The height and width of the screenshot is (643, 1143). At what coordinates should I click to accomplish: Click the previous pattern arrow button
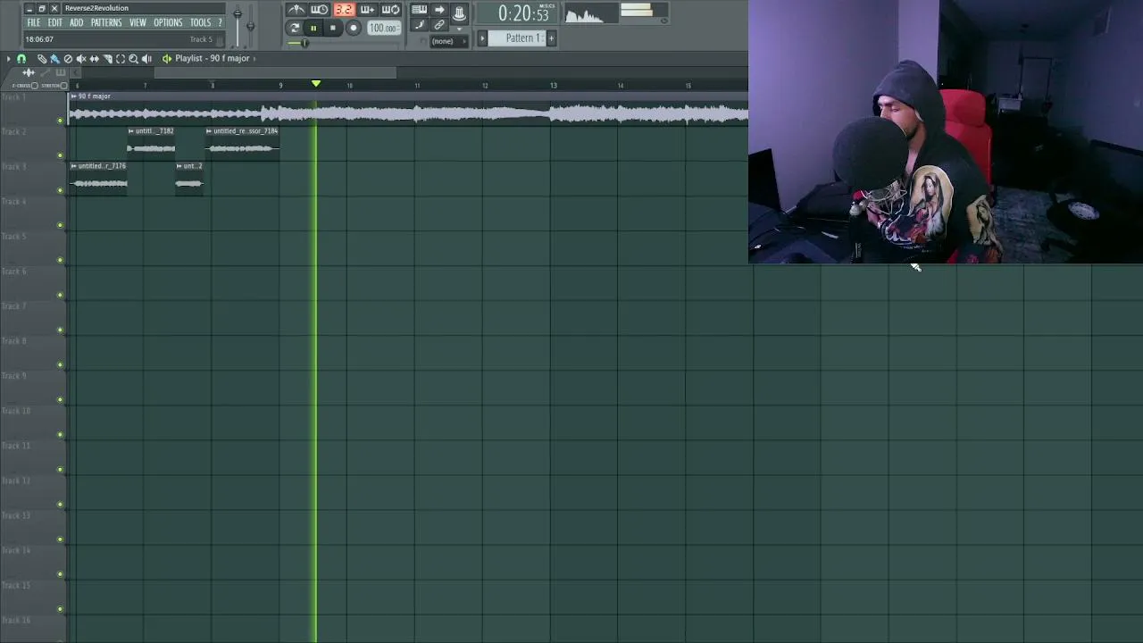[482, 38]
